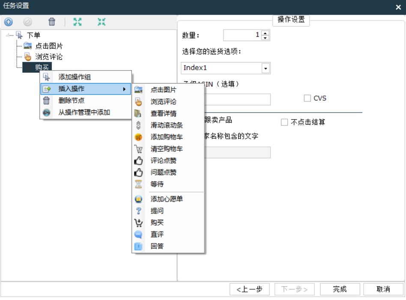406x300 pixels.
Task: Click the picture icon beside 点击图片 tree node
Action: [x=27, y=46]
